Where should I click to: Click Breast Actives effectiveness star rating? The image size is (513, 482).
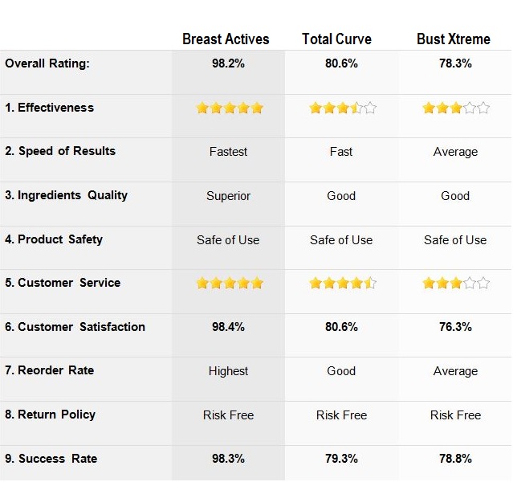point(230,108)
